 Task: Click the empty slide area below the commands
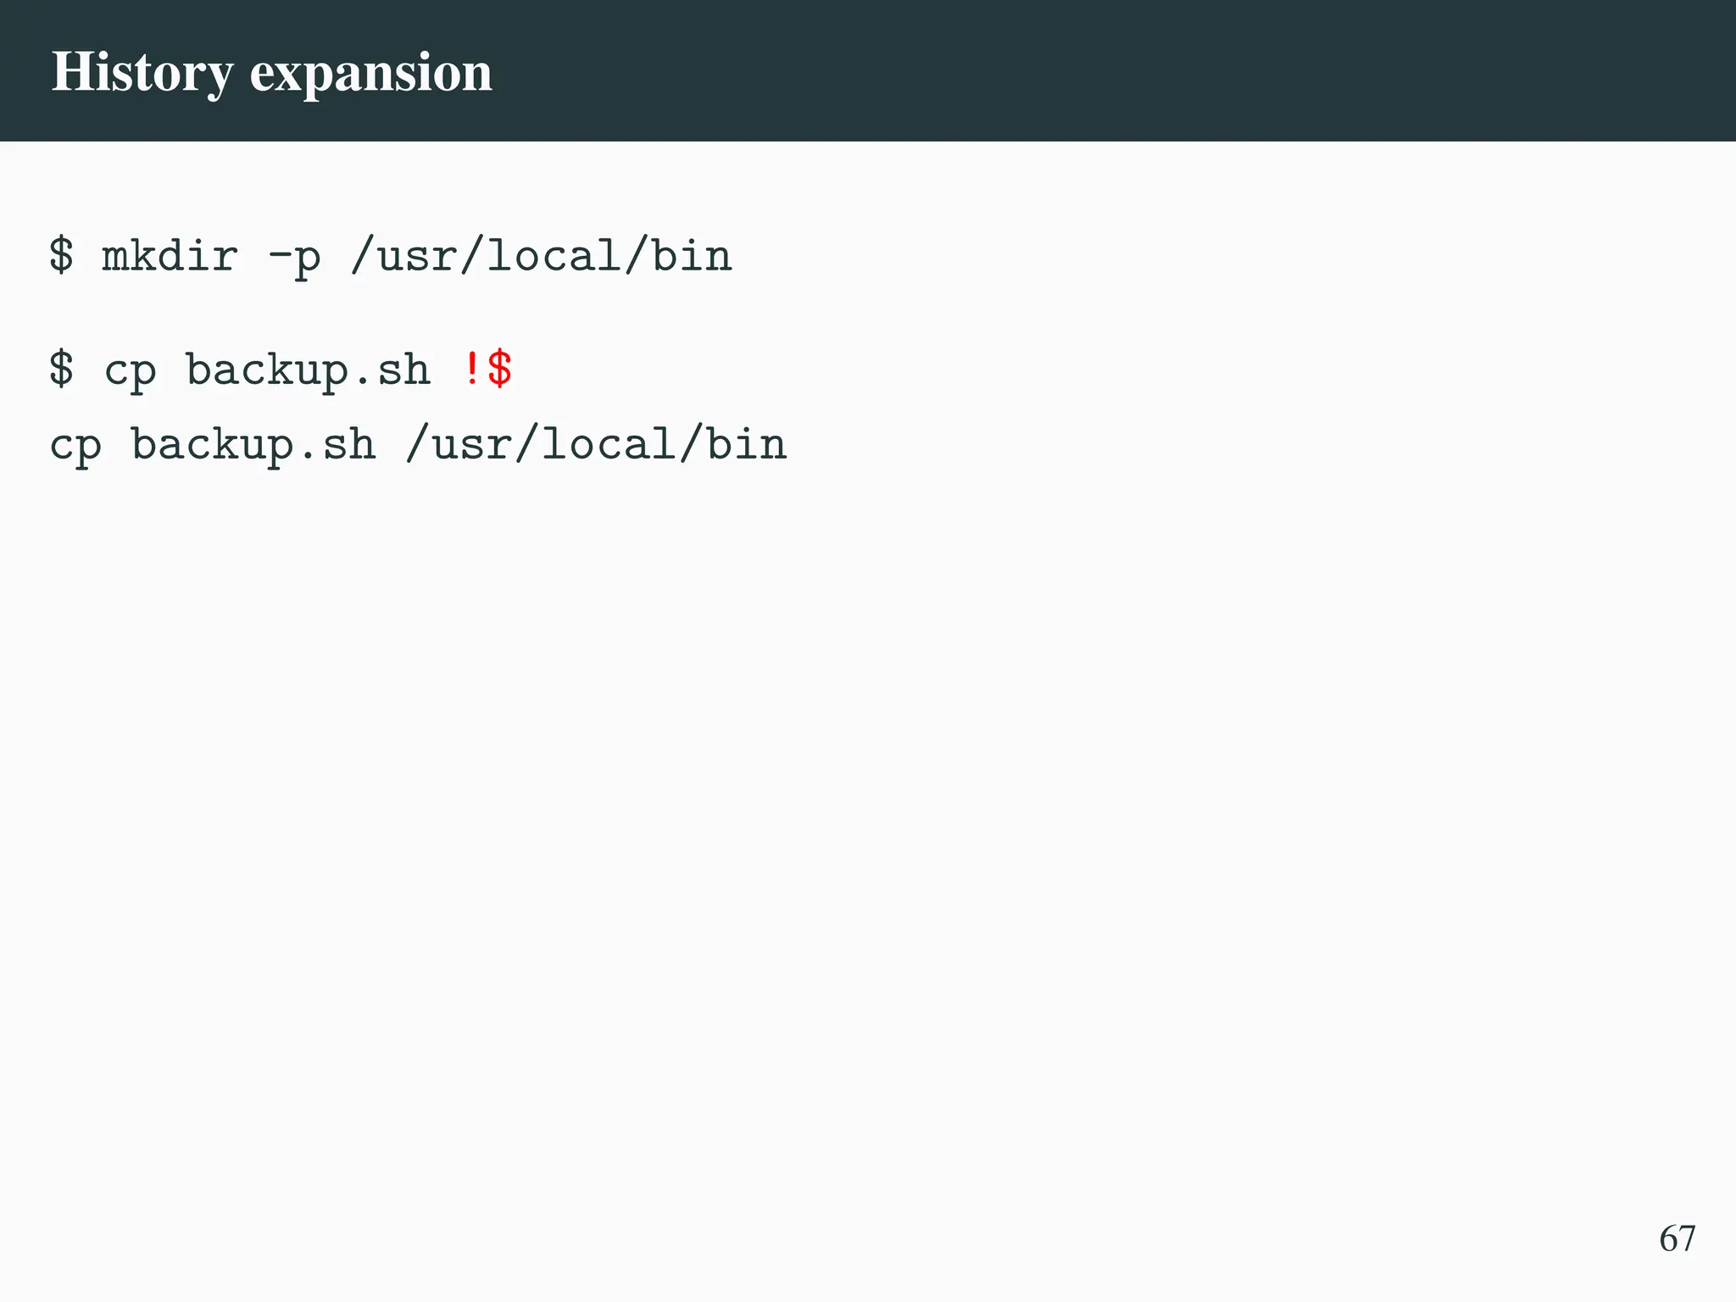click(x=848, y=805)
